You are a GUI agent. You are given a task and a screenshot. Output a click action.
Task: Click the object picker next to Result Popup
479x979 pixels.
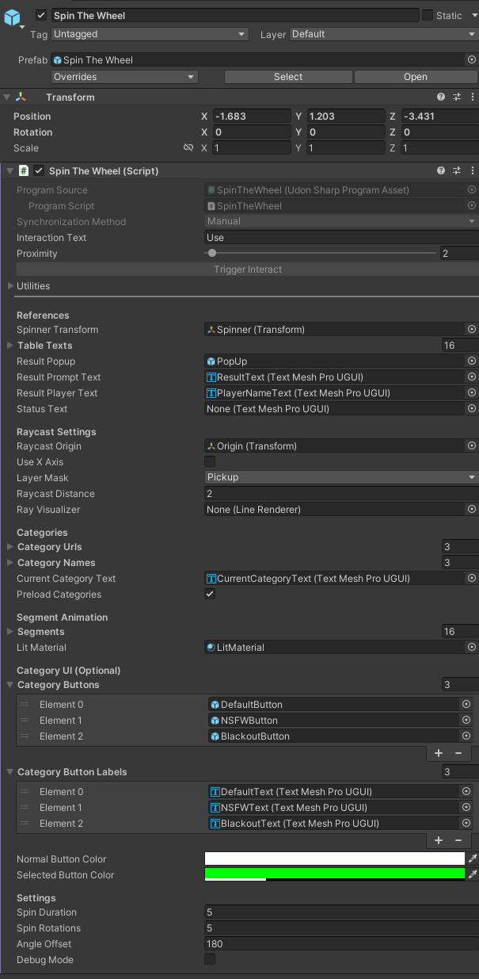click(471, 361)
